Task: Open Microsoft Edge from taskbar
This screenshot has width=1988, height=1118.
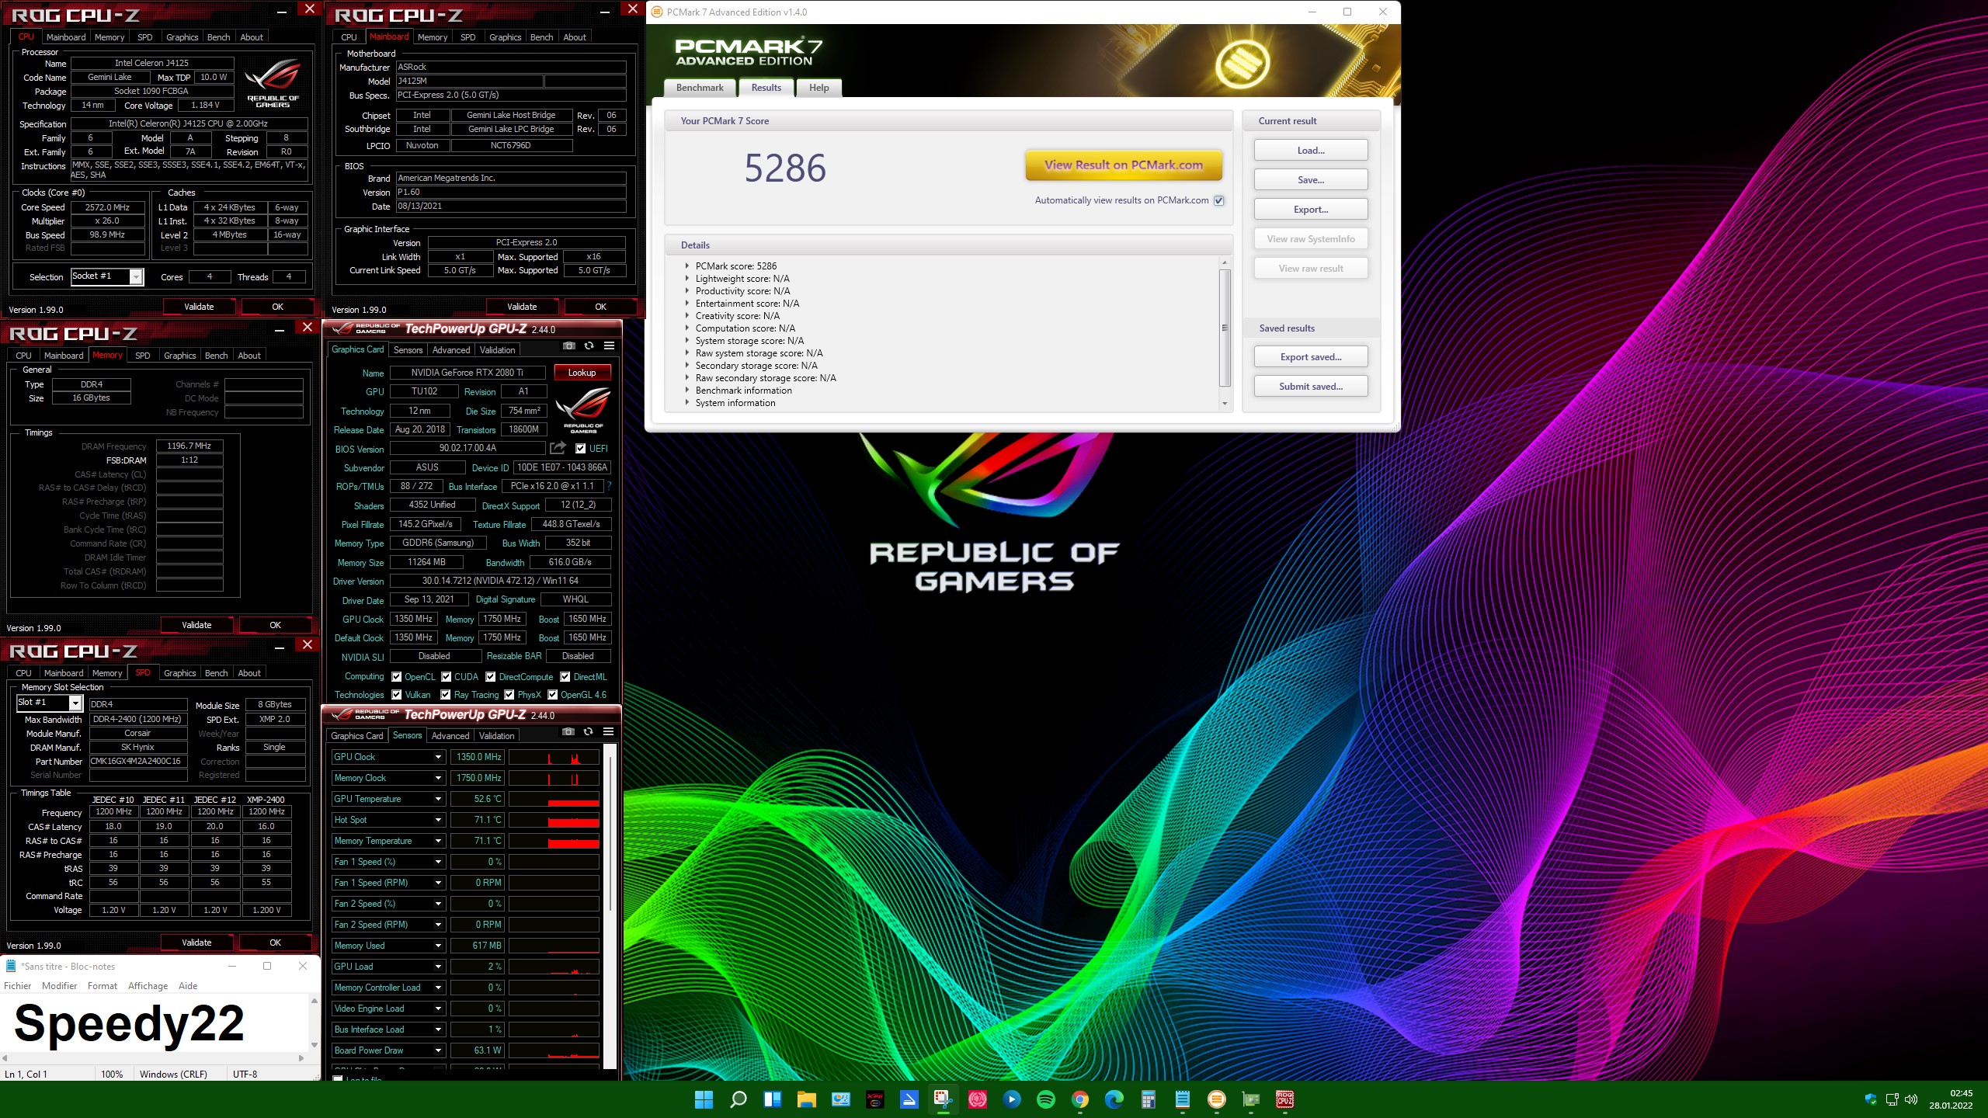Action: 1114,1099
